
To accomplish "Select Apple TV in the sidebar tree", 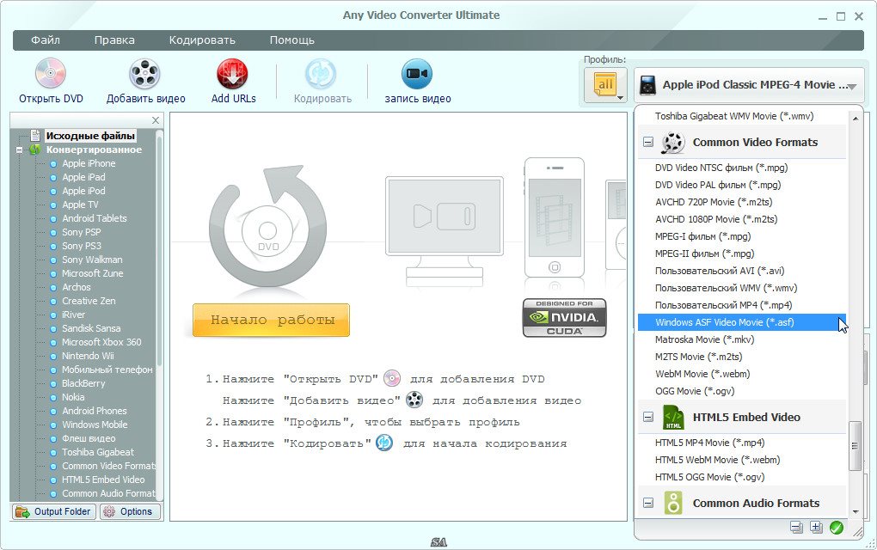I will (x=80, y=205).
